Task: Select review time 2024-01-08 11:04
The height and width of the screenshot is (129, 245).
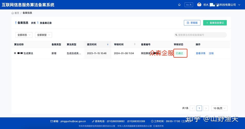Action: 124,53
